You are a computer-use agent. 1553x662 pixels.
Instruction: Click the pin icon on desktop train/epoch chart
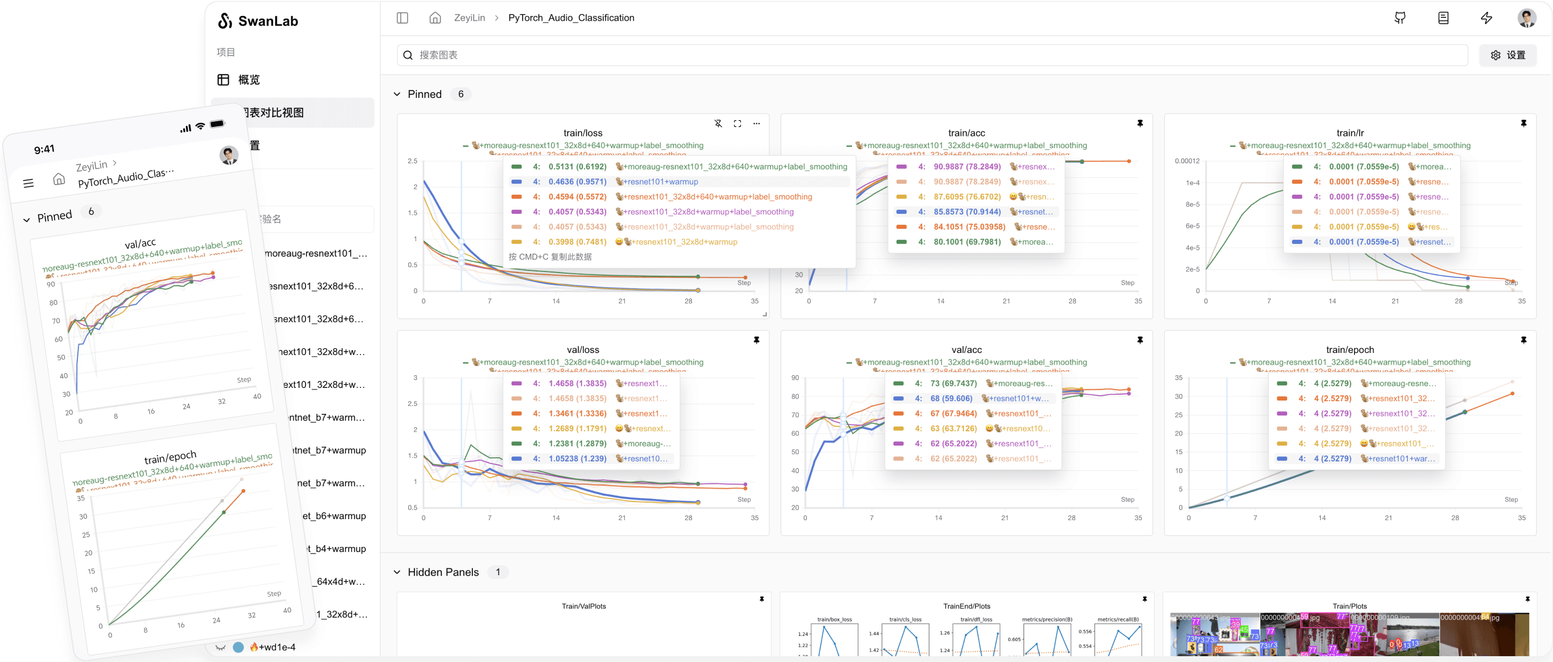click(x=1523, y=340)
